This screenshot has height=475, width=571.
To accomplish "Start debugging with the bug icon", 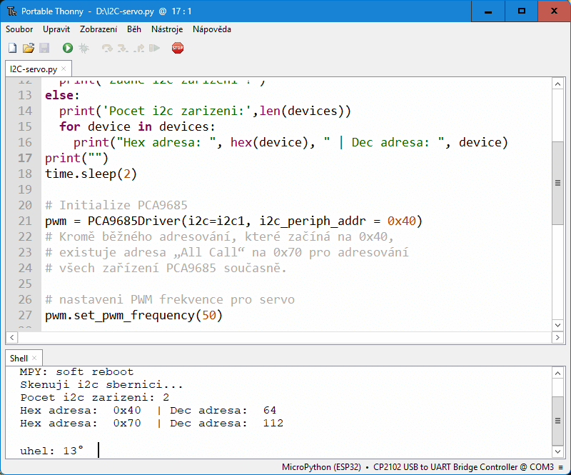I will click(x=84, y=48).
